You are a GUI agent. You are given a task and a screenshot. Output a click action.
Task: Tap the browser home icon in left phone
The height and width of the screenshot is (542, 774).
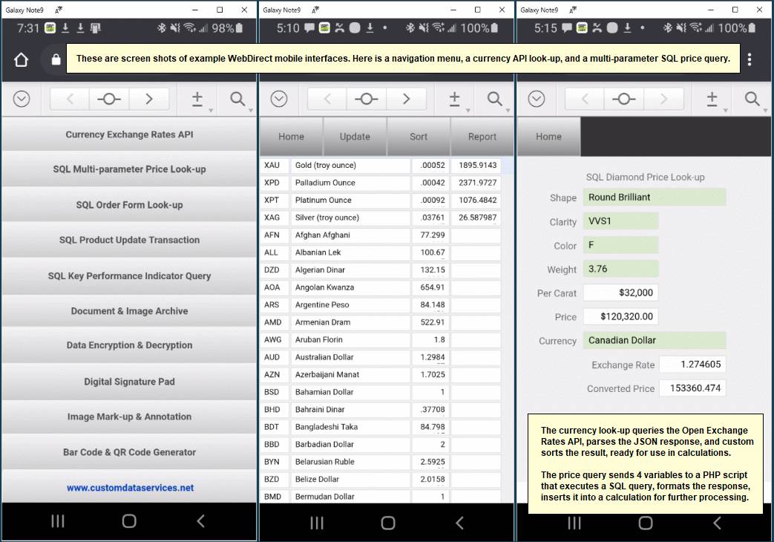(21, 60)
